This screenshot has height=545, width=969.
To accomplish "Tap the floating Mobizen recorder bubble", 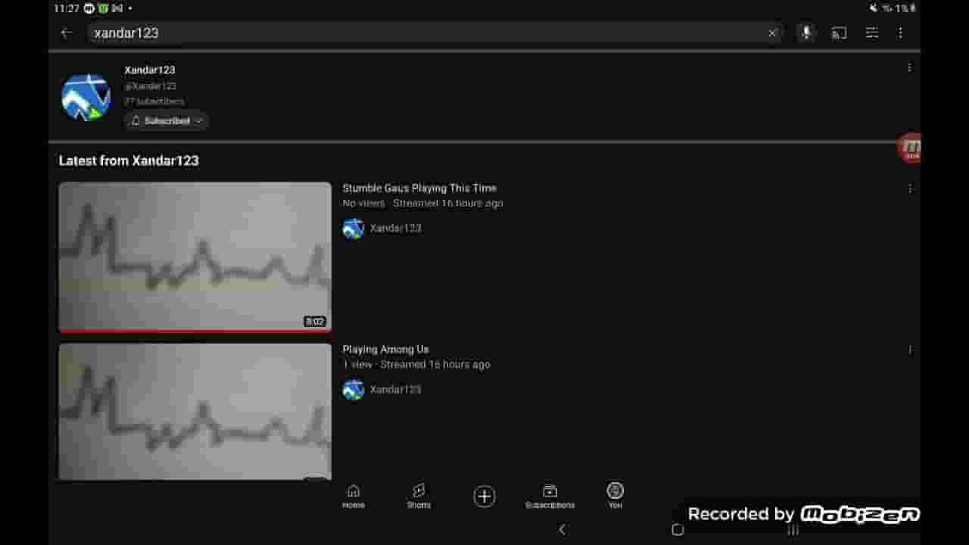I will pos(909,148).
